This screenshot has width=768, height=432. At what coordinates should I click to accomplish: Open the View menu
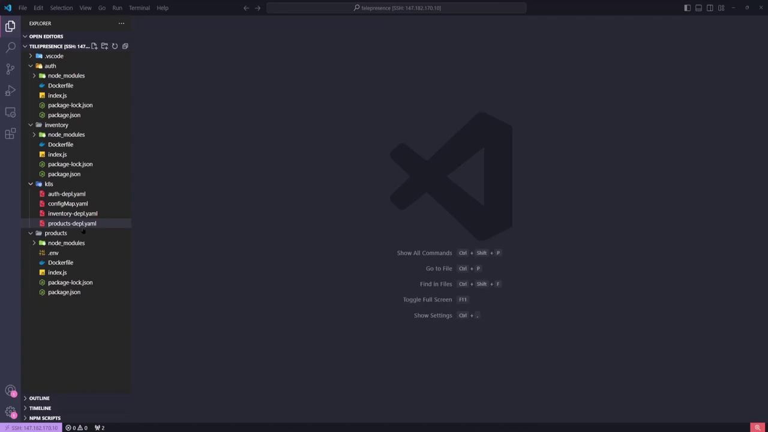(x=85, y=8)
